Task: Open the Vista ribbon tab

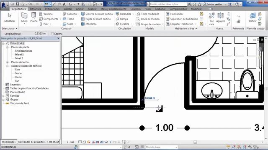Action: point(148,9)
